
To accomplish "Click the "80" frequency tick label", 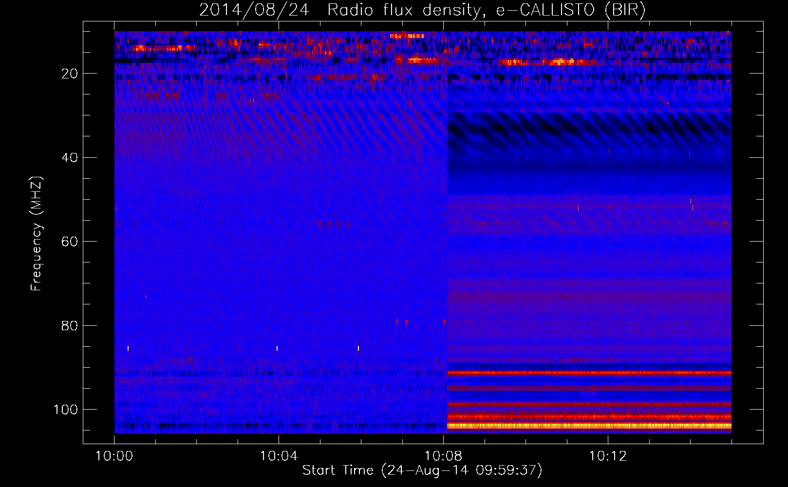I will click(x=70, y=326).
